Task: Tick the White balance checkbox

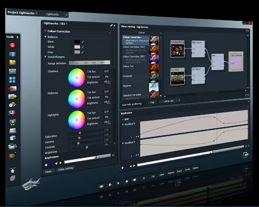Action: tap(71, 47)
